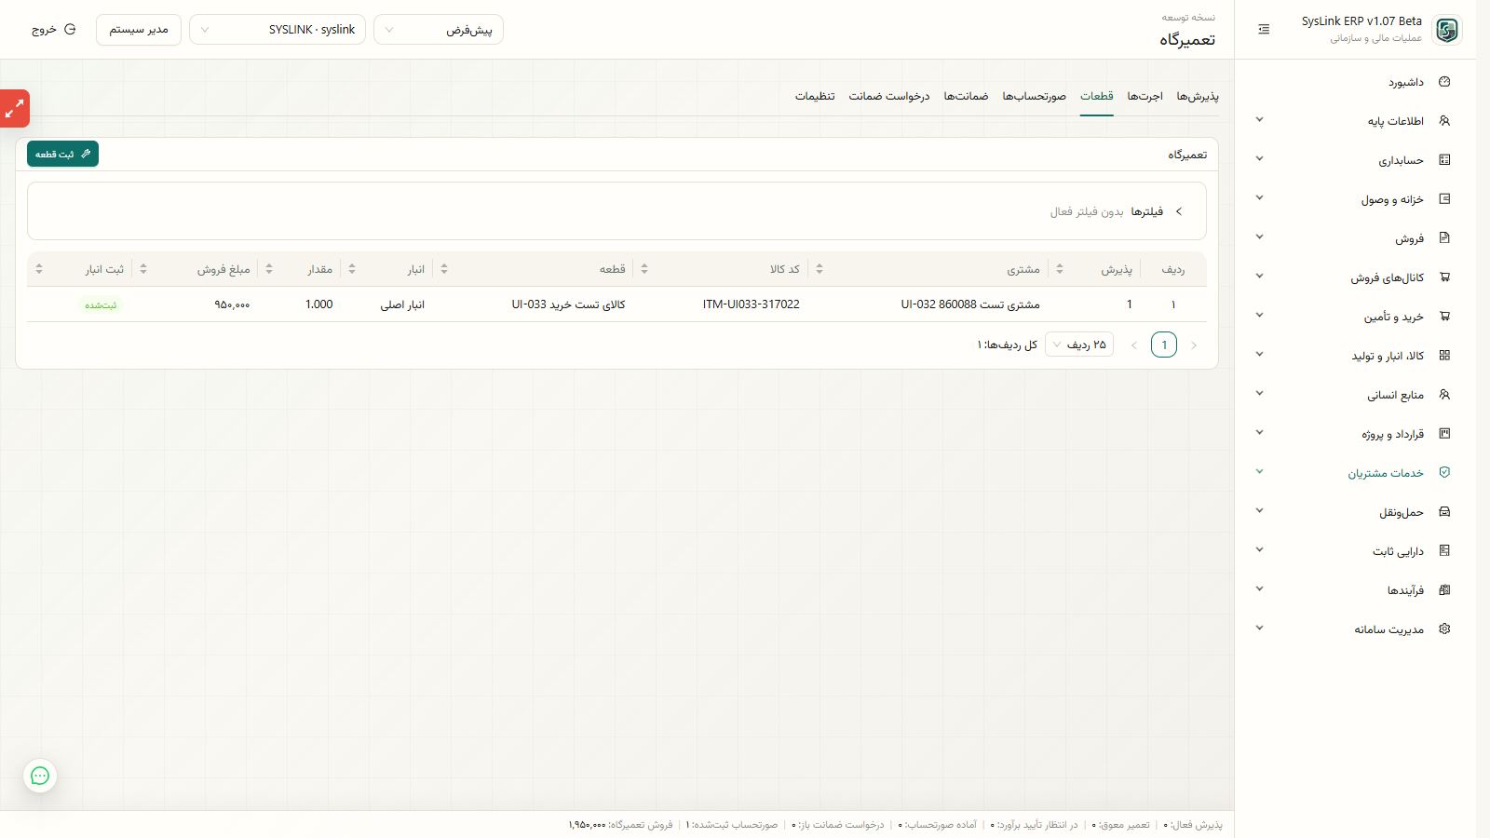
Task: Click the خدمات مشتریان shield icon
Action: coord(1444,473)
